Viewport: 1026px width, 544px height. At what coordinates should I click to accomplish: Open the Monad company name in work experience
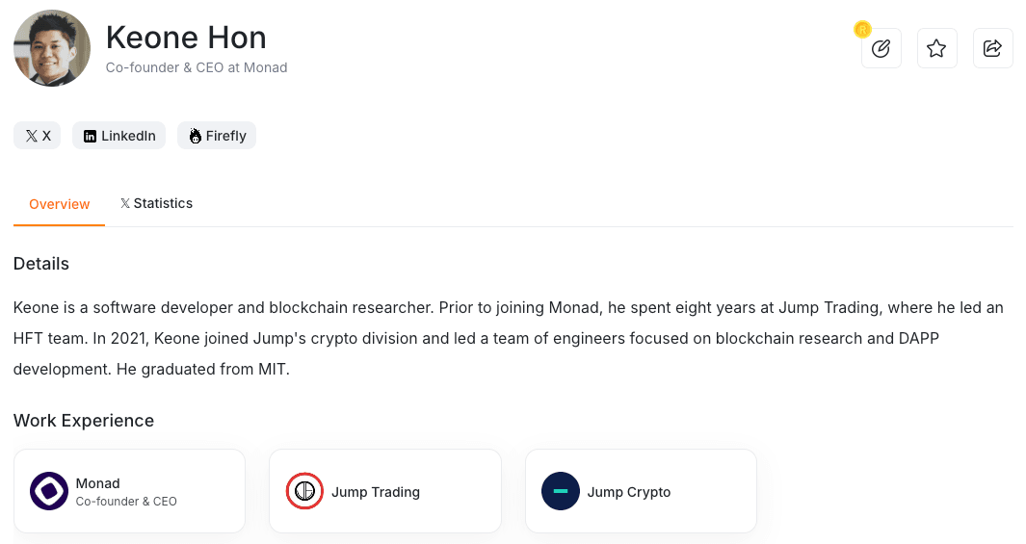tap(98, 483)
